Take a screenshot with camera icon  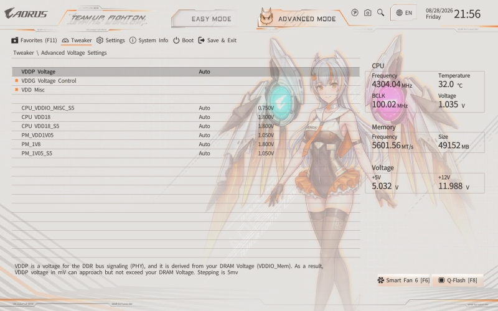(x=367, y=12)
